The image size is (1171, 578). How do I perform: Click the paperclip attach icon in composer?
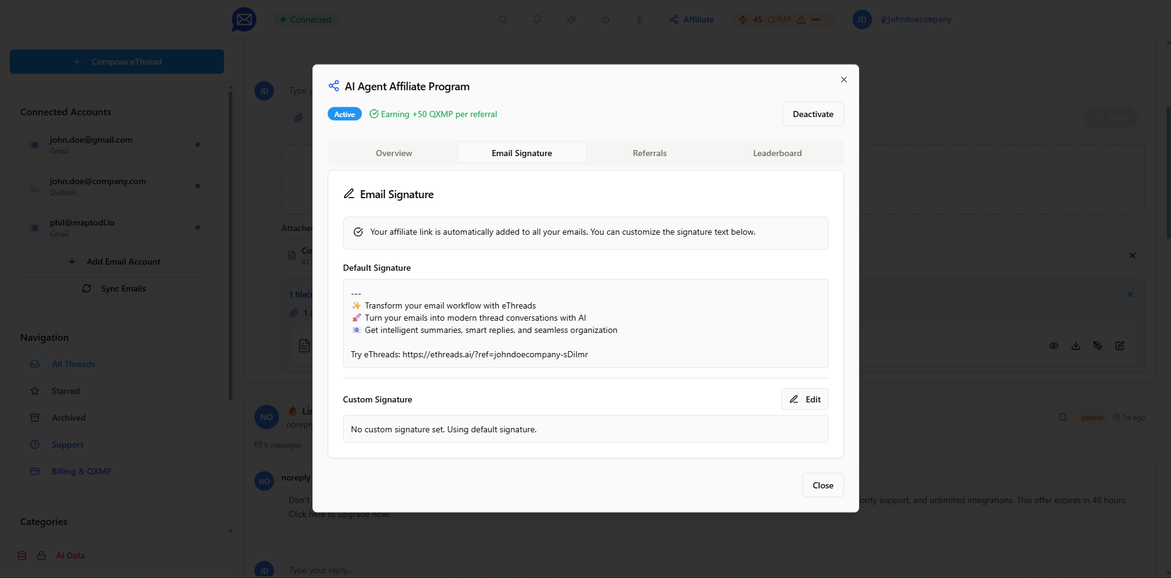click(298, 118)
